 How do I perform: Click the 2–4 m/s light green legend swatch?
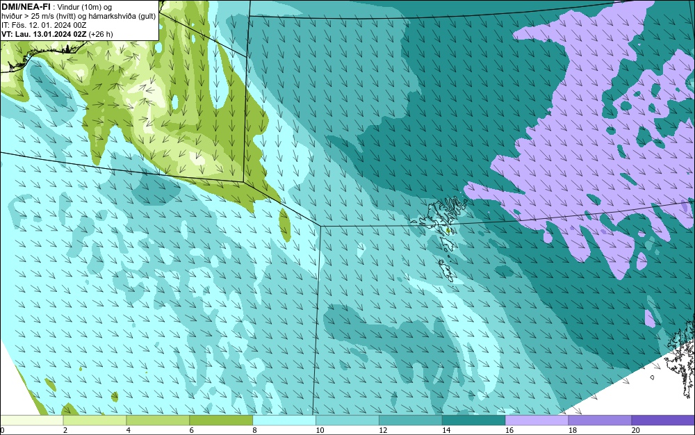coord(95,420)
